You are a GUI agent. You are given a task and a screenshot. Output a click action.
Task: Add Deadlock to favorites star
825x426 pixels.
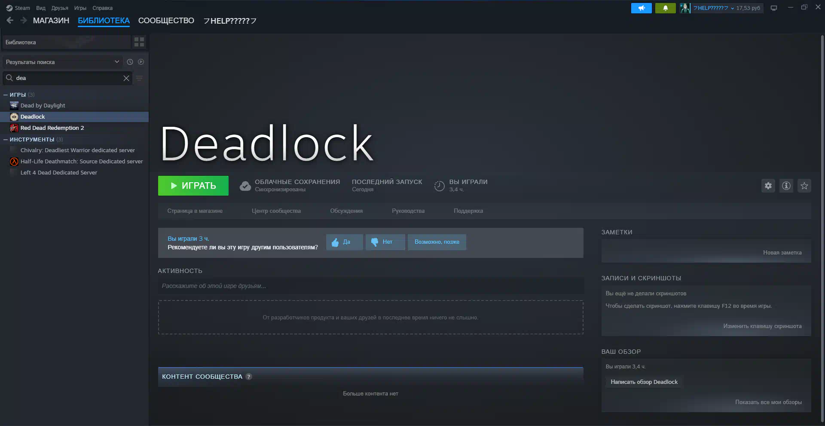tap(804, 186)
